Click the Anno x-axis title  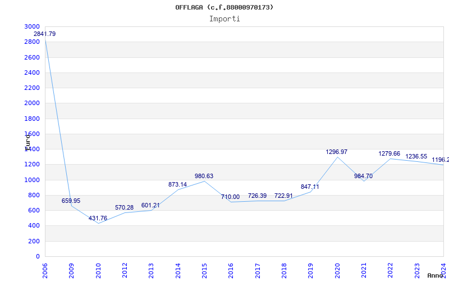tap(436, 275)
